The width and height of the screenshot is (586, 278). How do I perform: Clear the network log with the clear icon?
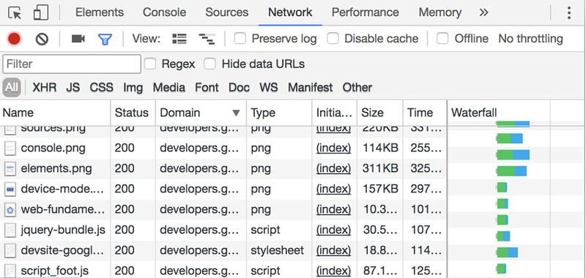pyautogui.click(x=42, y=39)
